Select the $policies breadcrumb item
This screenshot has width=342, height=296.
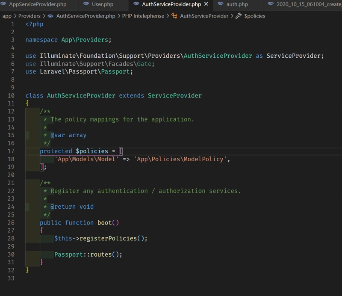(x=254, y=16)
